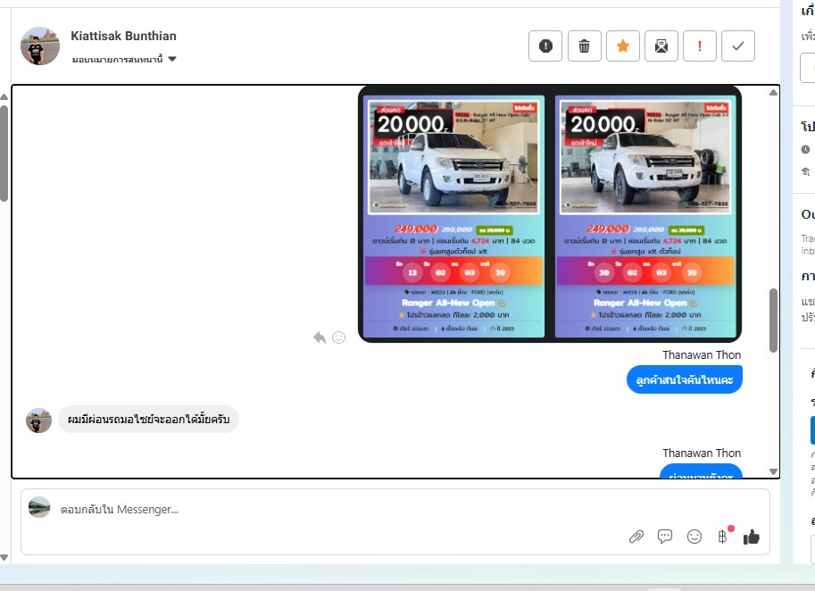The width and height of the screenshot is (815, 591).
Task: Open emoji picker in reply box
Action: 694,537
